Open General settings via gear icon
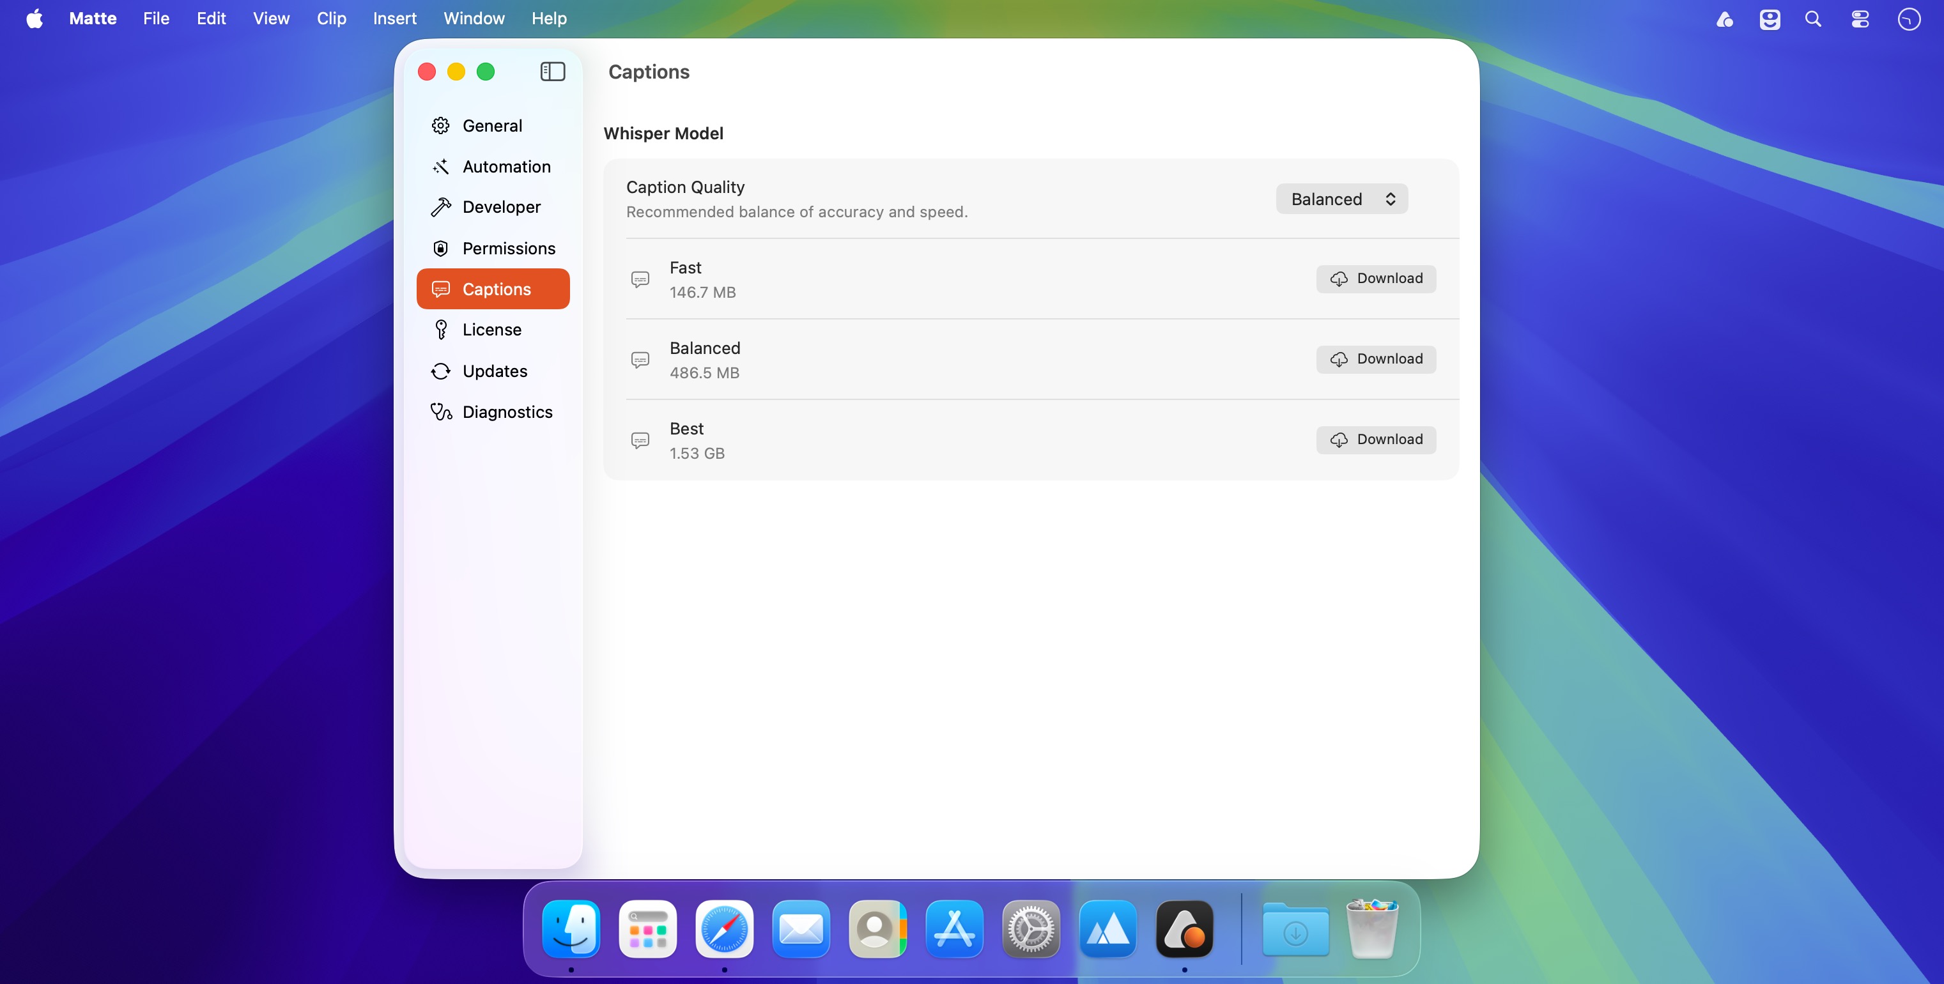This screenshot has height=984, width=1944. click(x=441, y=125)
